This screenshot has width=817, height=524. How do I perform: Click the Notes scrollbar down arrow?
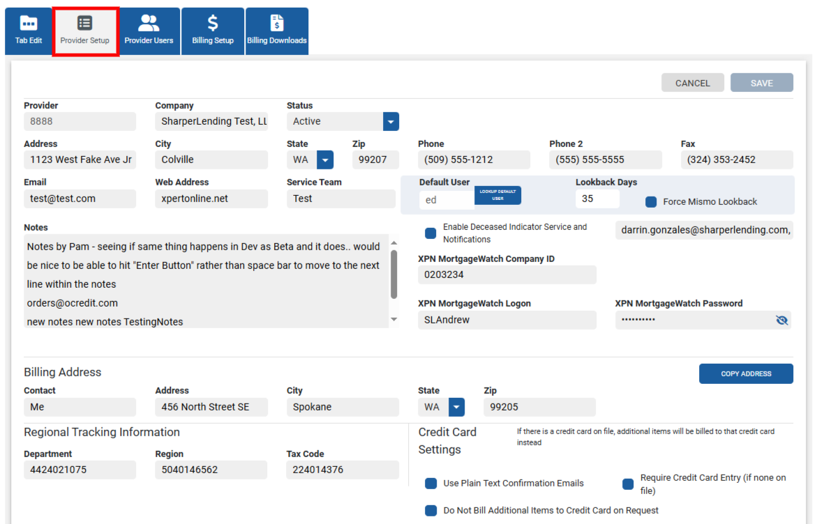[x=394, y=320]
